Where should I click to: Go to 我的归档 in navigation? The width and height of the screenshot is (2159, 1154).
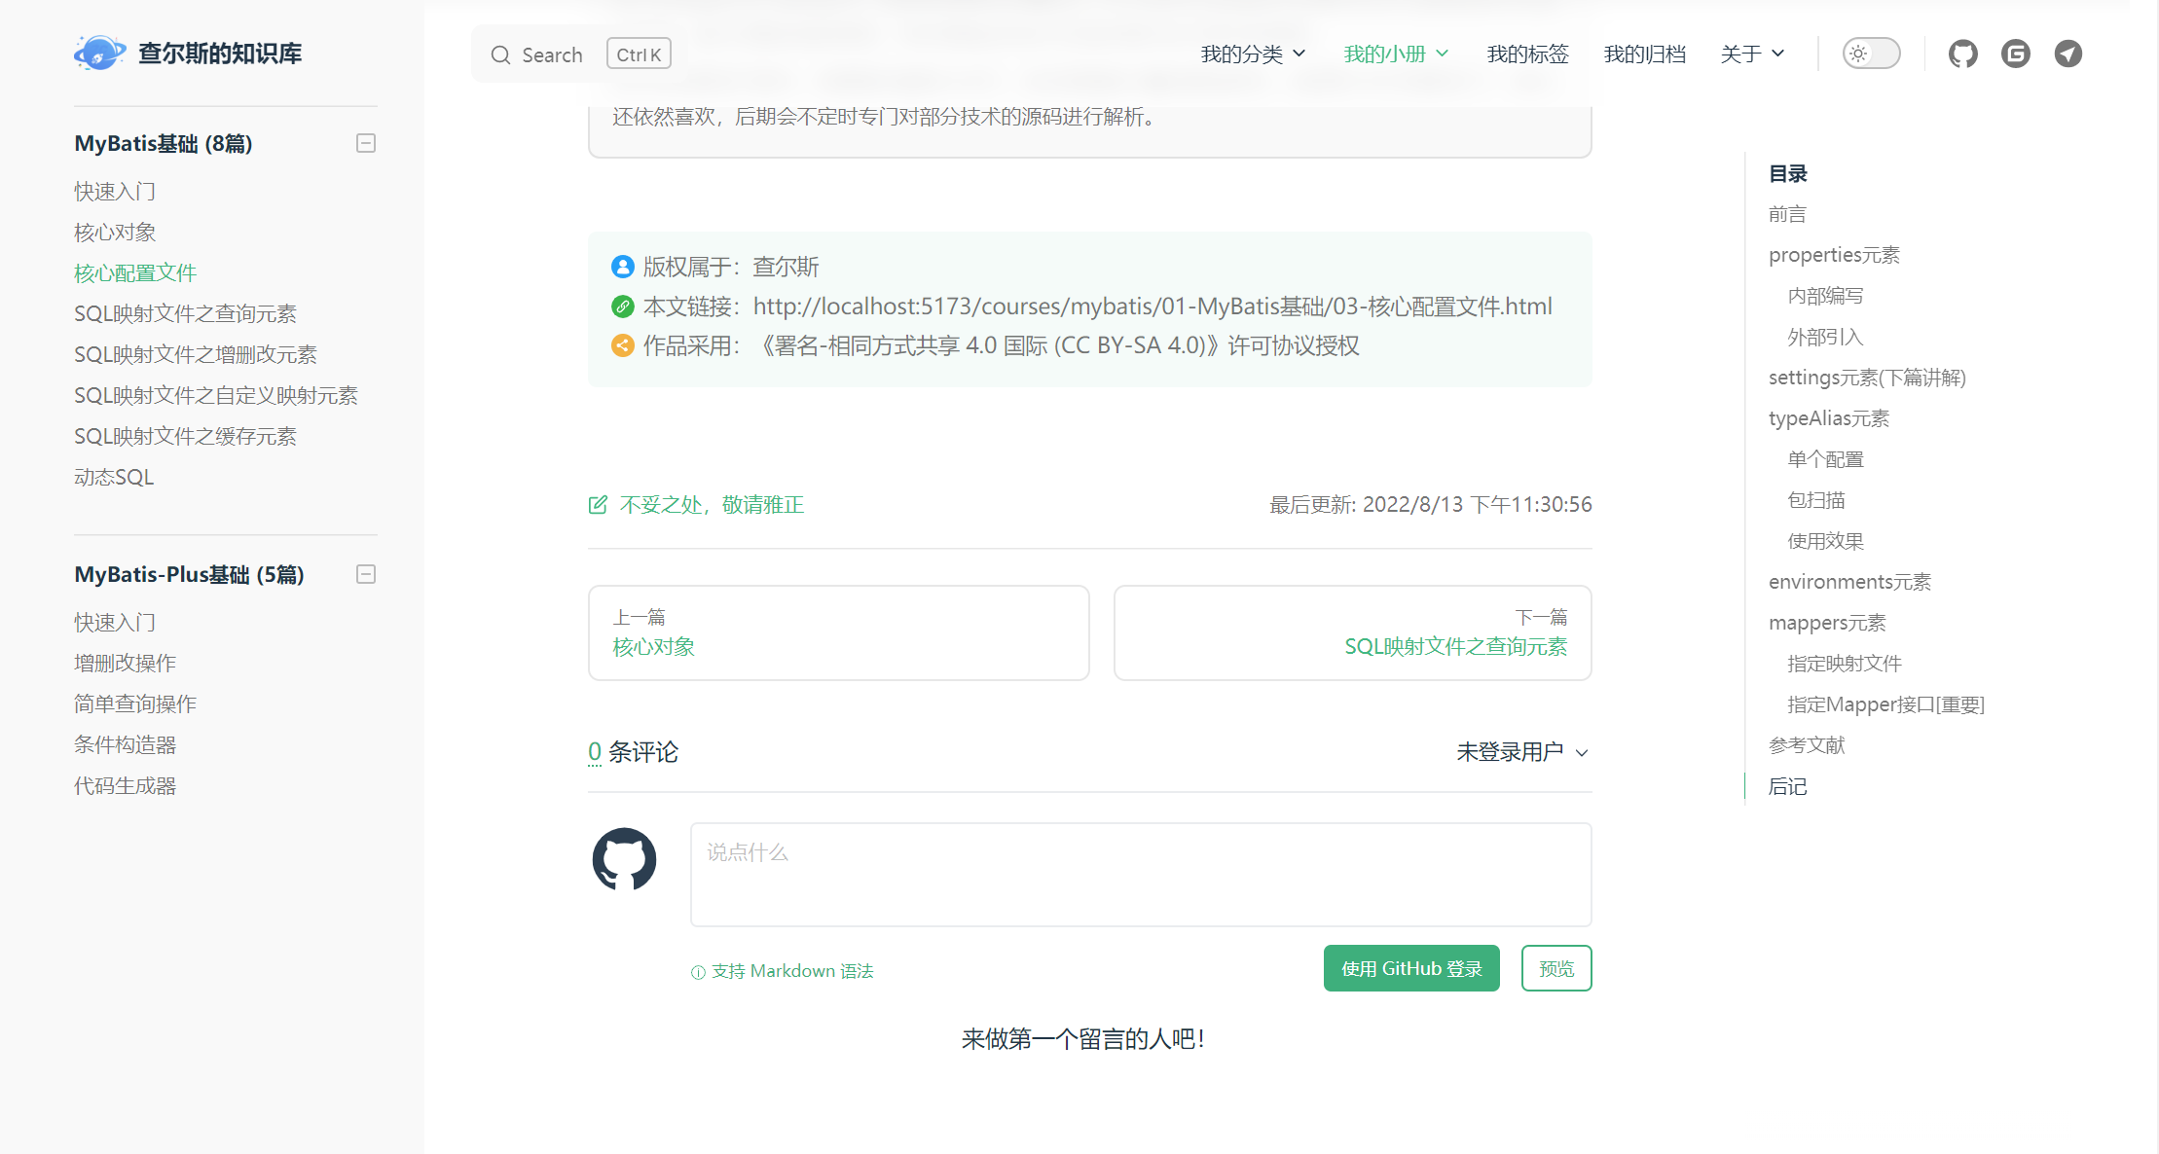tap(1644, 54)
